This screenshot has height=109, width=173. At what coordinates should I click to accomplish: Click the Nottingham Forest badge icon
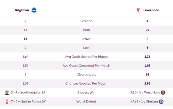(x=7, y=102)
